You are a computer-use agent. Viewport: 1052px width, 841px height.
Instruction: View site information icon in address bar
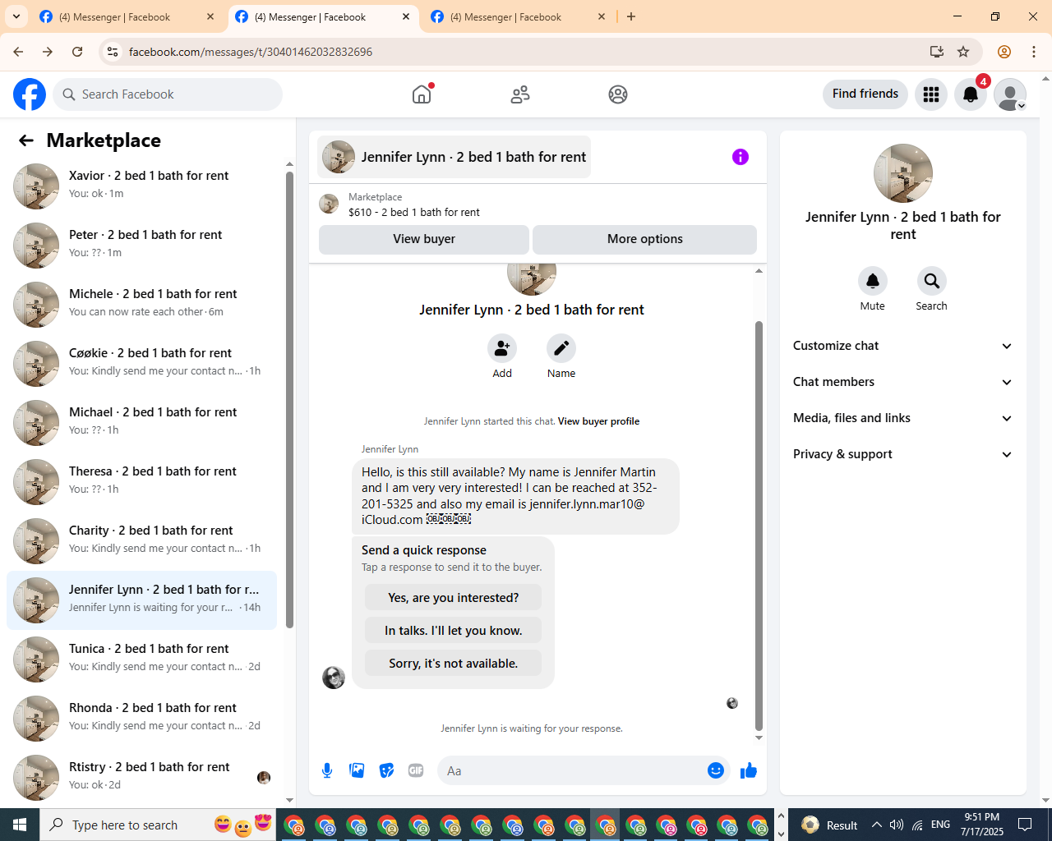tap(113, 52)
